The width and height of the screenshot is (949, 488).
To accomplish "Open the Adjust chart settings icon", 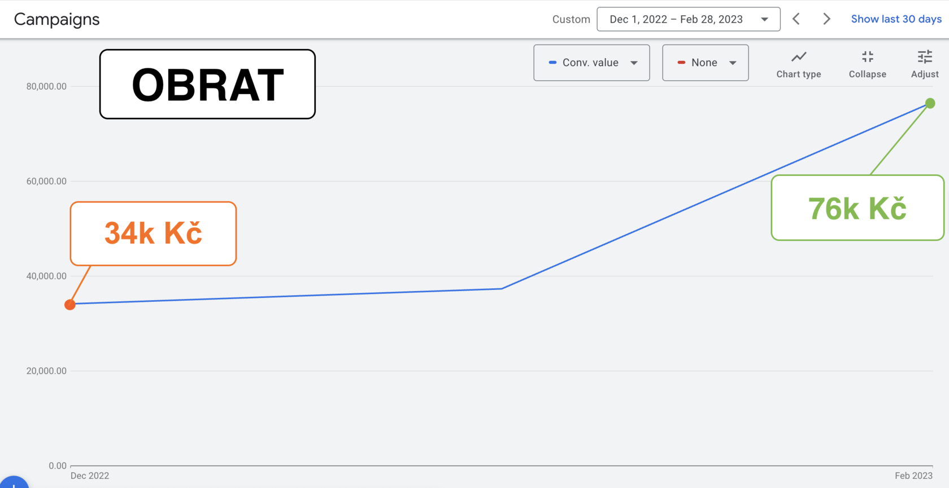I will click(925, 56).
